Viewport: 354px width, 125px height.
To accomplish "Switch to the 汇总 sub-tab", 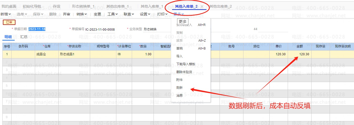I will 24,37.
